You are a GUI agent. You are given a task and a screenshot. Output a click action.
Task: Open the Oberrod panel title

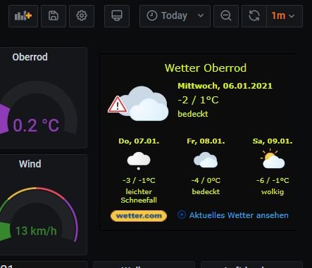[x=30, y=57]
